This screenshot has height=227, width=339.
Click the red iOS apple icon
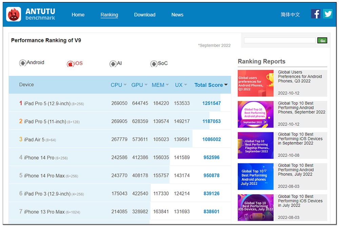click(x=70, y=64)
